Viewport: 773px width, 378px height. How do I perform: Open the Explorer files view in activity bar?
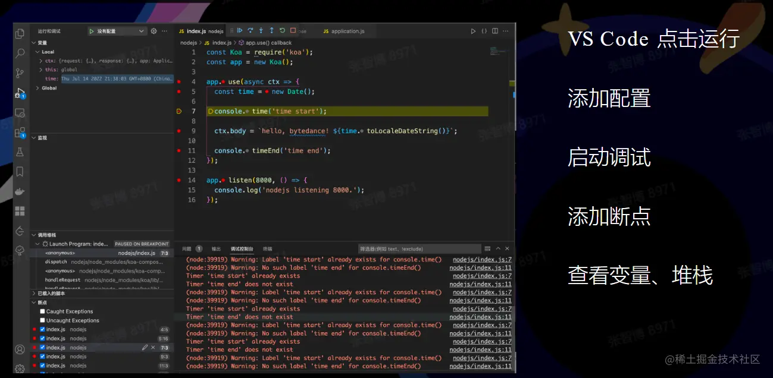20,34
